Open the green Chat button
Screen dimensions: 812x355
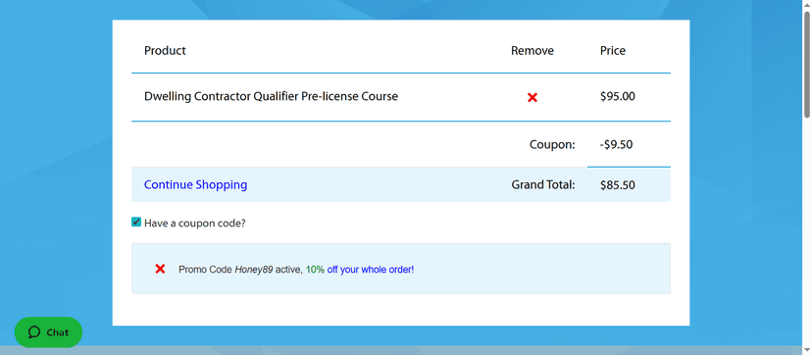click(48, 332)
